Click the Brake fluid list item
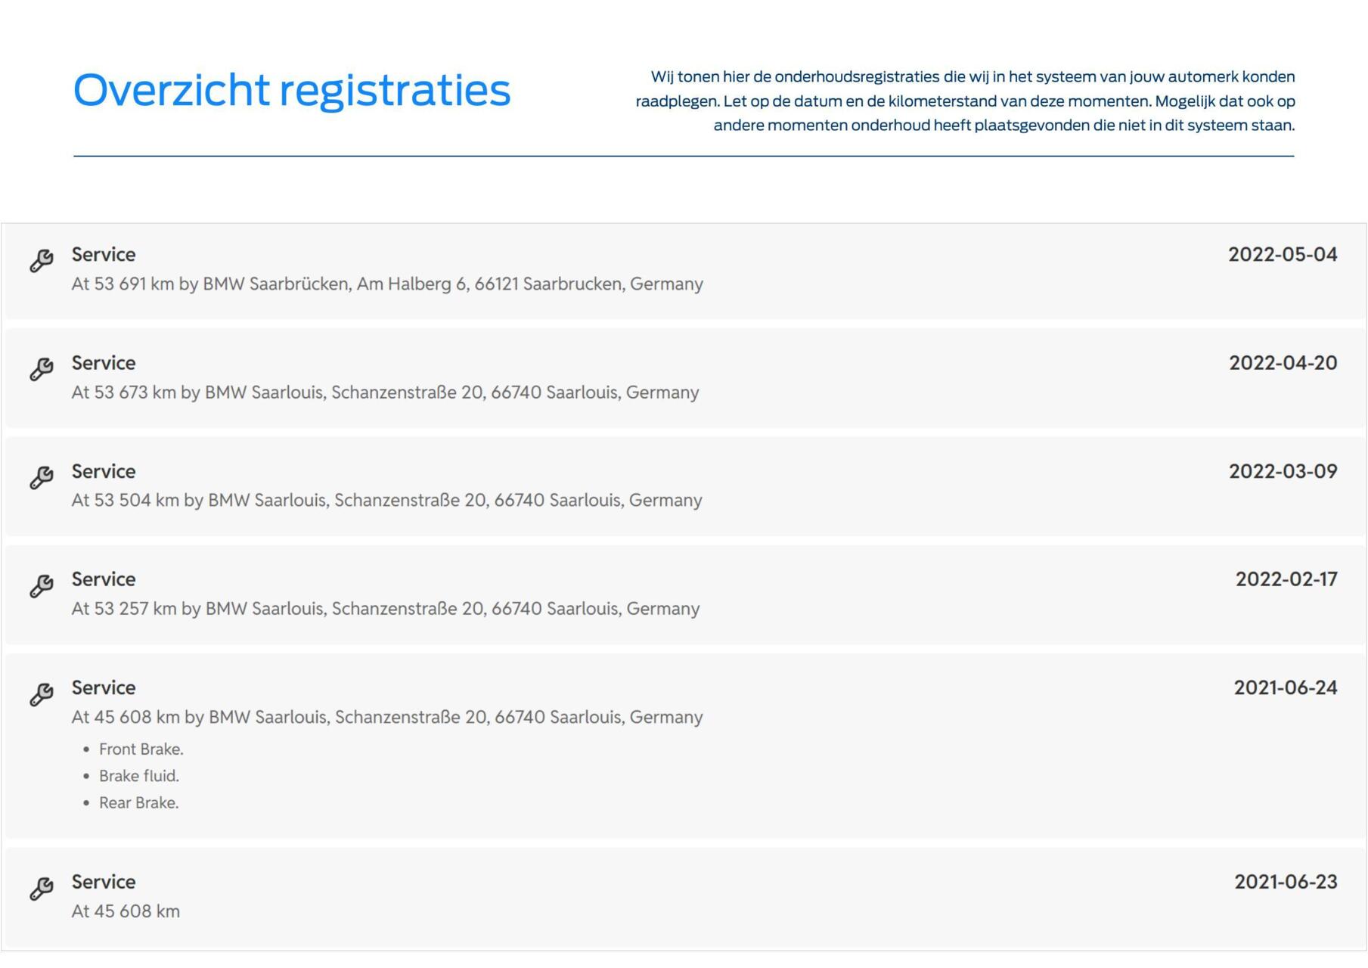The width and height of the screenshot is (1368, 968). click(x=139, y=776)
